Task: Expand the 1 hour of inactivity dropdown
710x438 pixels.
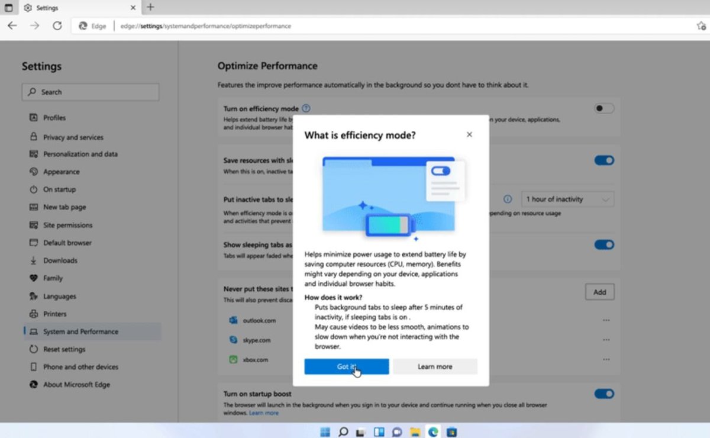Action: 567,199
